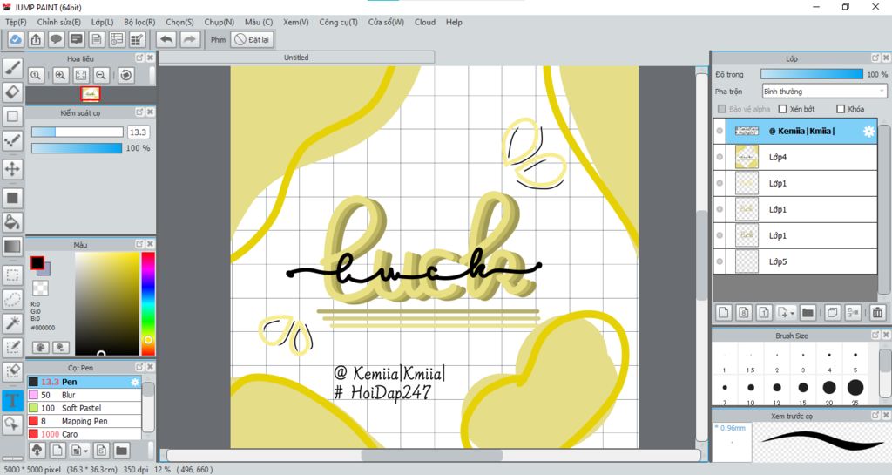Pick brush size 10 preset dot
The height and width of the screenshot is (475, 892).
click(750, 387)
